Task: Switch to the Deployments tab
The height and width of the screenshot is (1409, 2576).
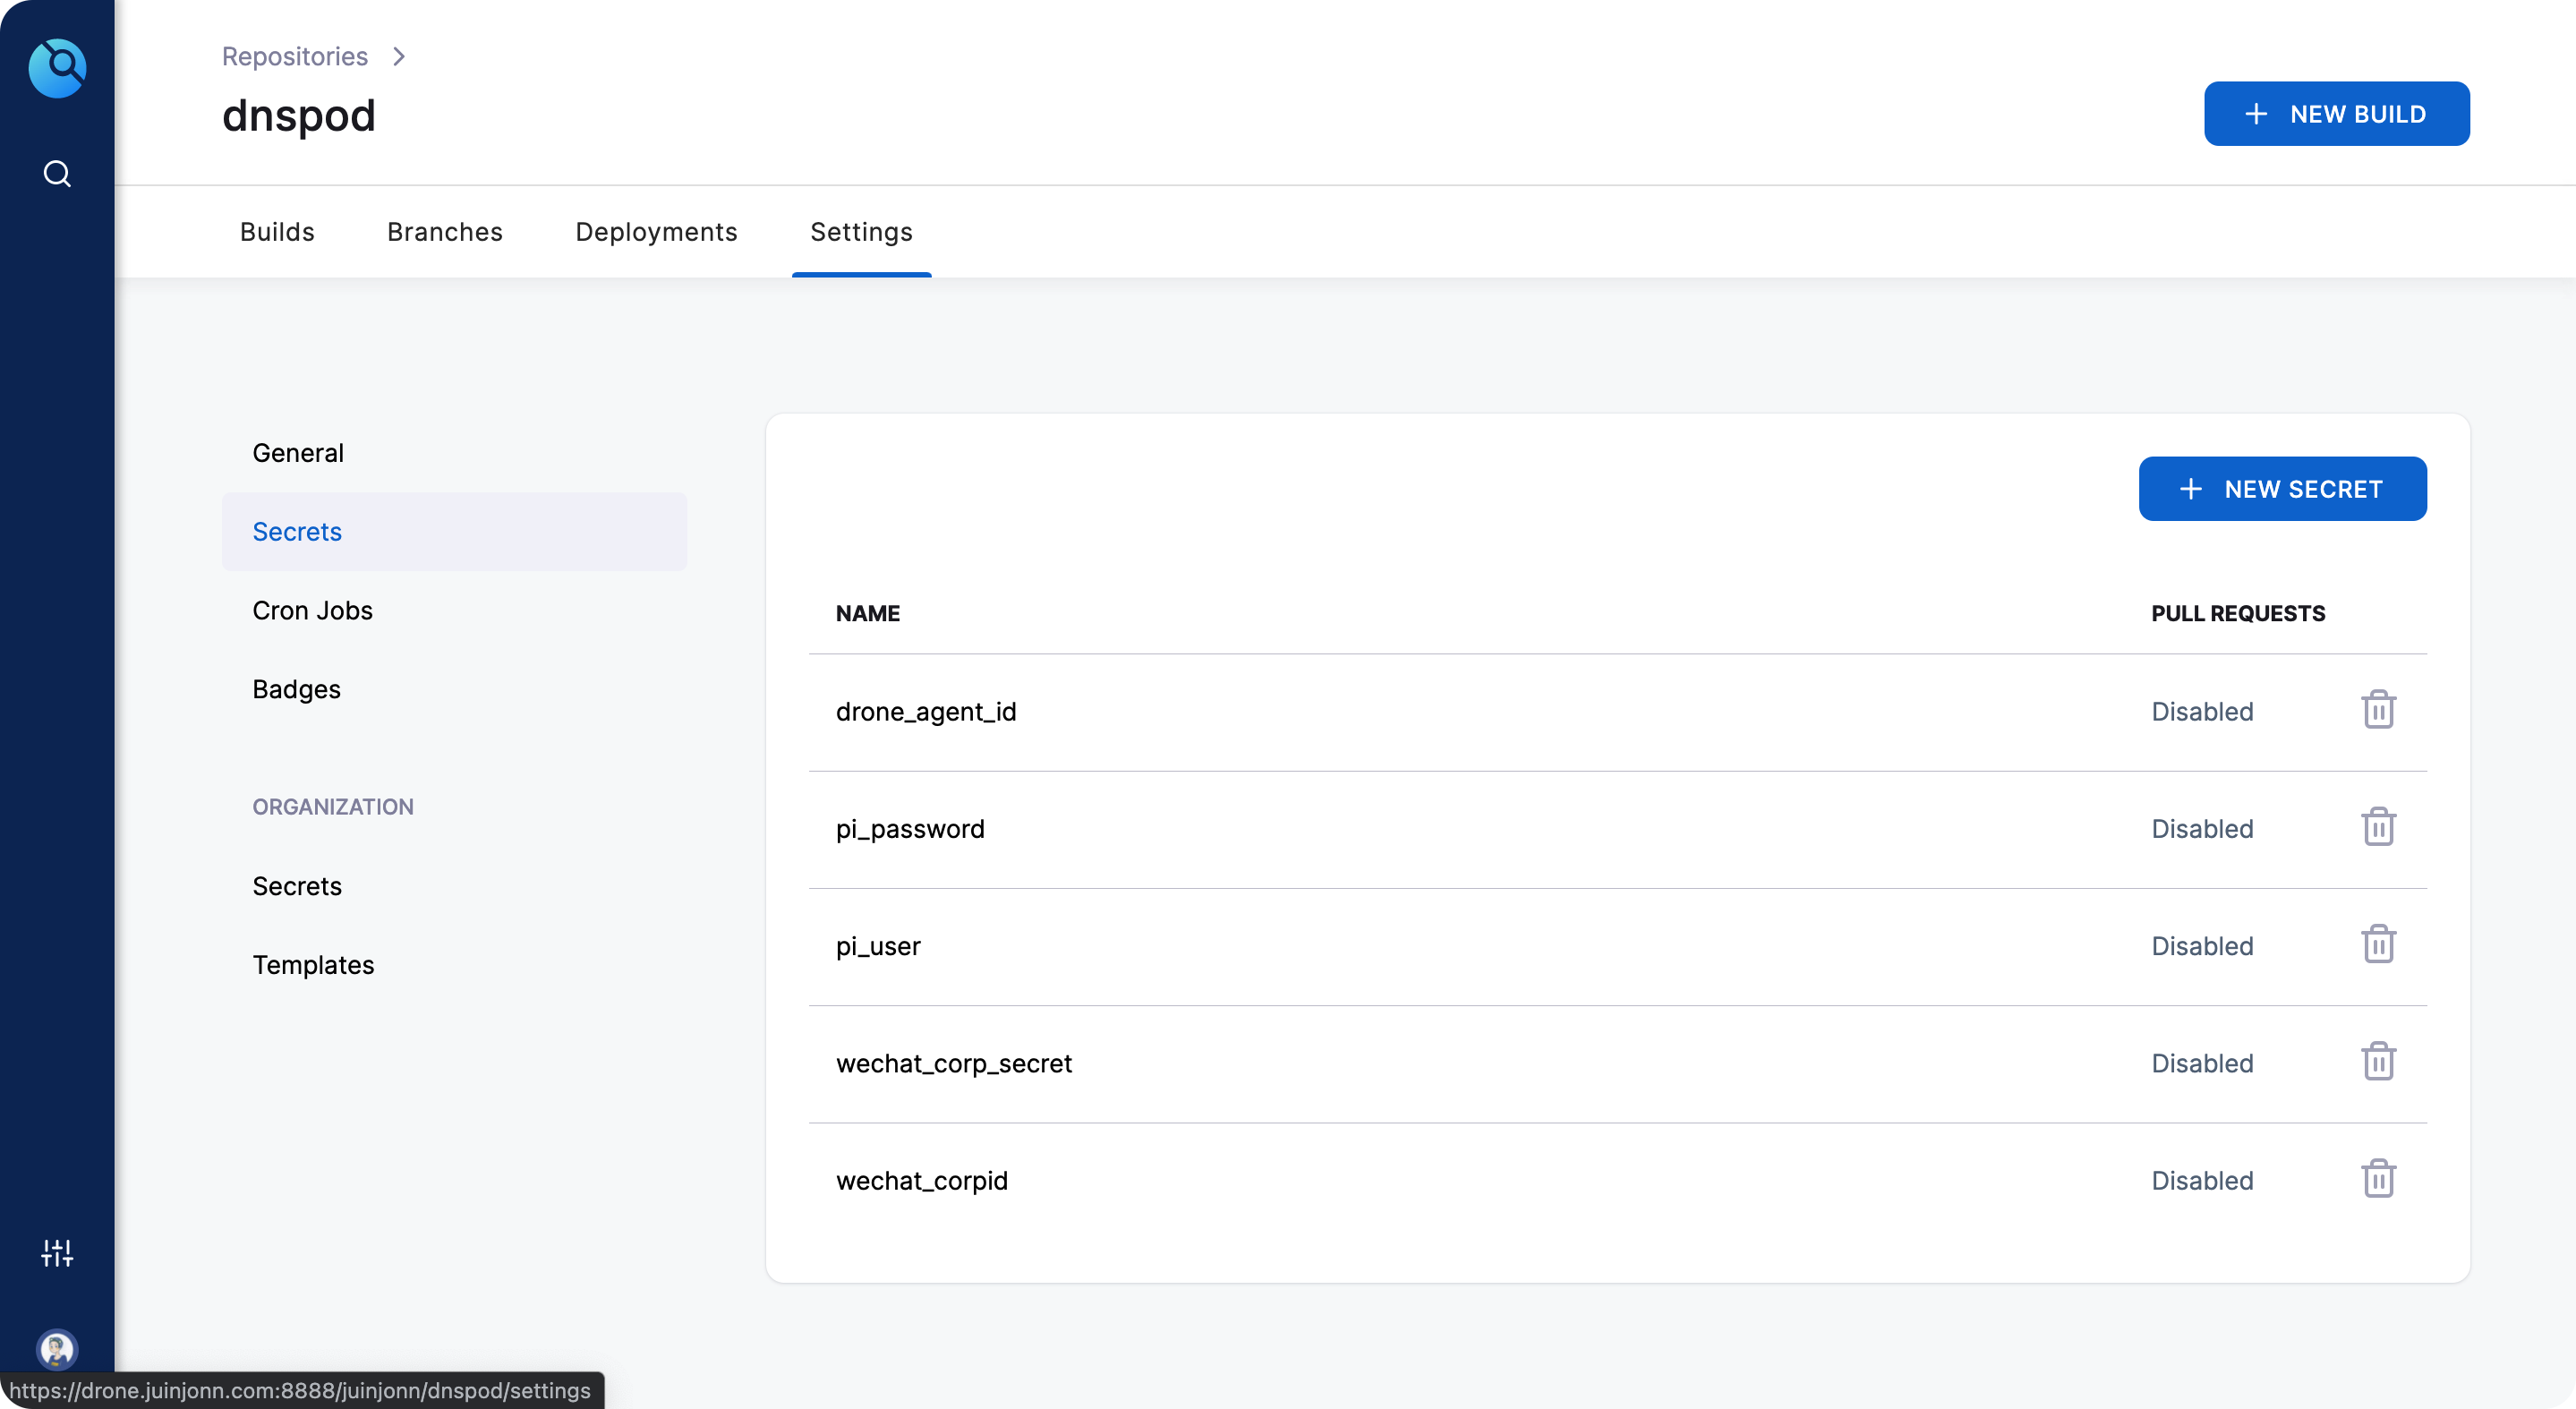Action: (x=656, y=232)
